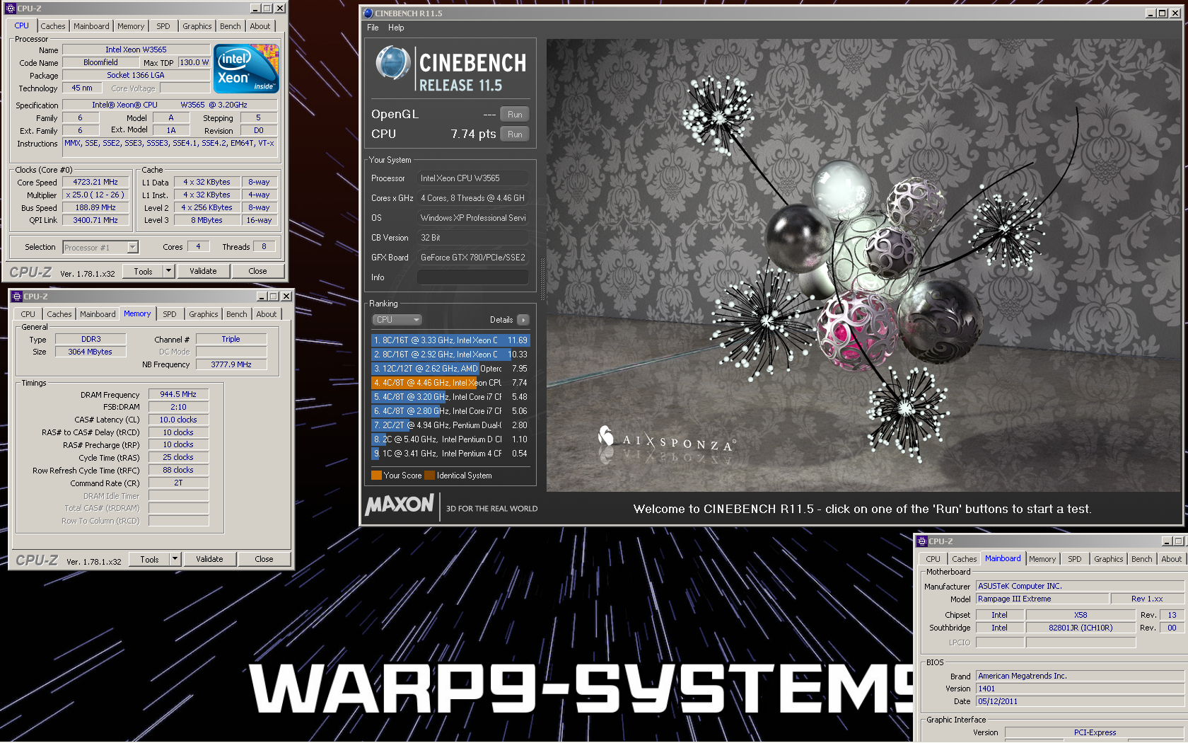Open SPD tab in Memory CPU-Z window
The image size is (1188, 743).
[x=170, y=314]
